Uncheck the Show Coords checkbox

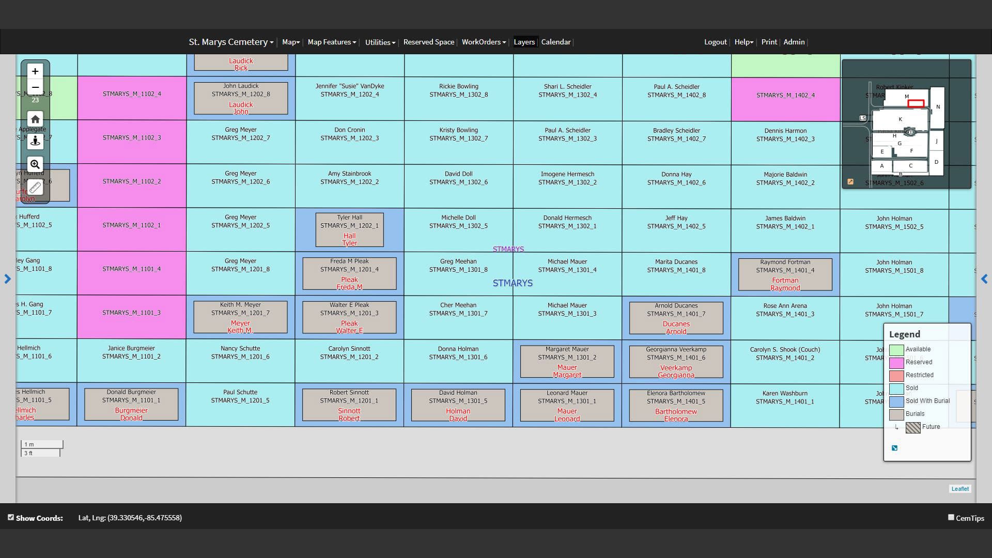[x=11, y=517]
